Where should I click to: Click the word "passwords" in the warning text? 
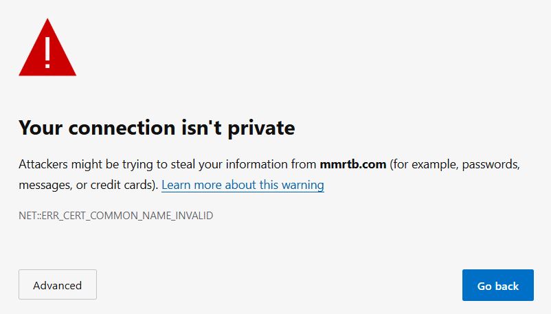click(x=491, y=165)
